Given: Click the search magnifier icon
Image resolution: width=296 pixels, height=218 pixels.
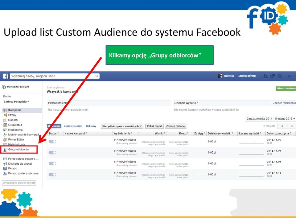Looking at the screenshot, I should [97, 76].
